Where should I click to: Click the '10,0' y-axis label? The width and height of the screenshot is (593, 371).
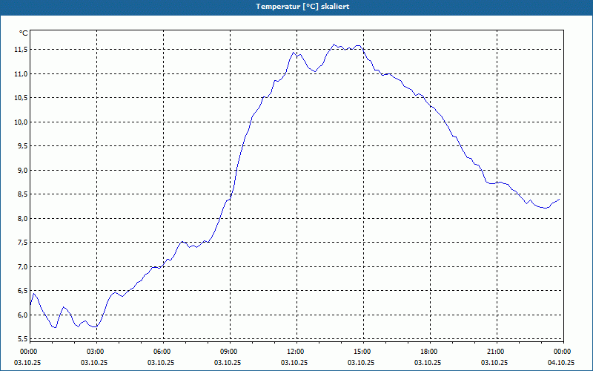pos(21,122)
